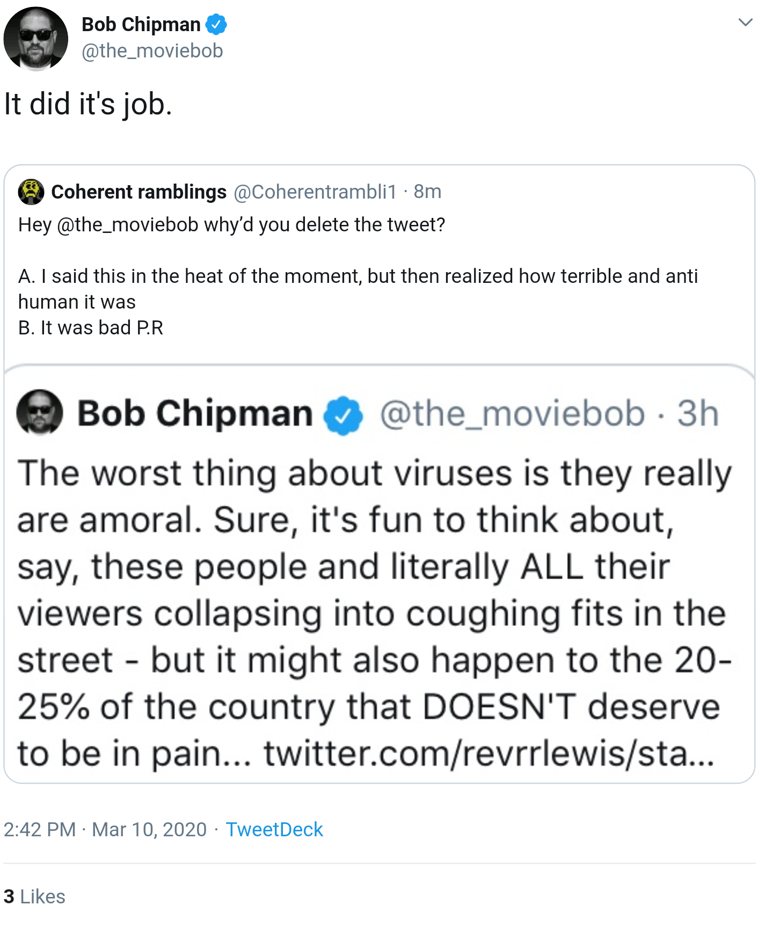Image resolution: width=773 pixels, height=927 pixels.
Task: Click the "It did it's job." tweet text
Action: tap(88, 104)
